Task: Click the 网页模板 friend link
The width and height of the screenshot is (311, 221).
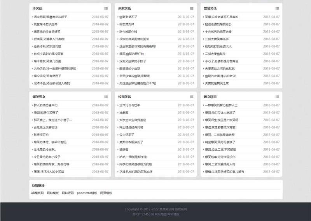Action: 106,193
